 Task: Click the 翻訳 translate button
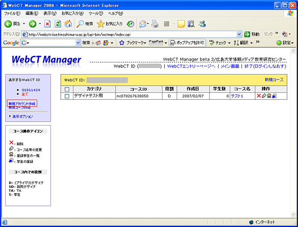coord(241,43)
